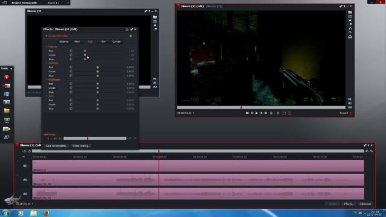Open the Import tool with red arrow
The width and height of the screenshot is (386, 217).
coord(7,86)
